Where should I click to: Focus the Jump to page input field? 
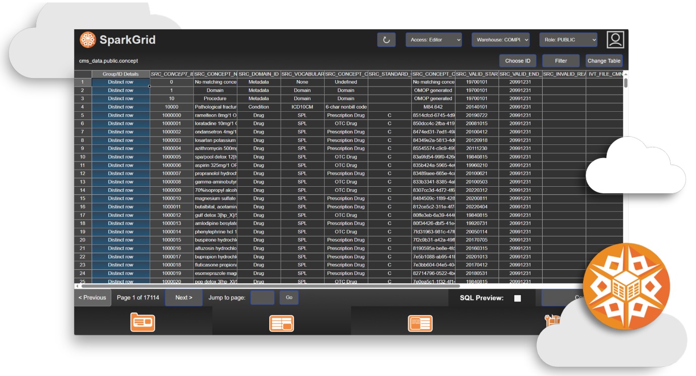click(x=263, y=297)
